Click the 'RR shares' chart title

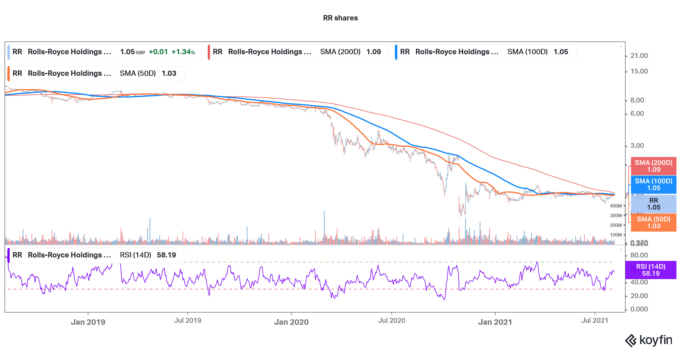(340, 18)
